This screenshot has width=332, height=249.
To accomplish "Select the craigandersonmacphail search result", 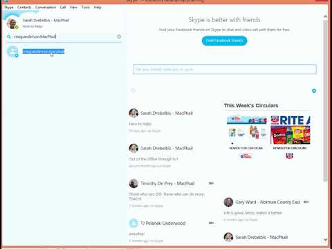I will [x=44, y=51].
